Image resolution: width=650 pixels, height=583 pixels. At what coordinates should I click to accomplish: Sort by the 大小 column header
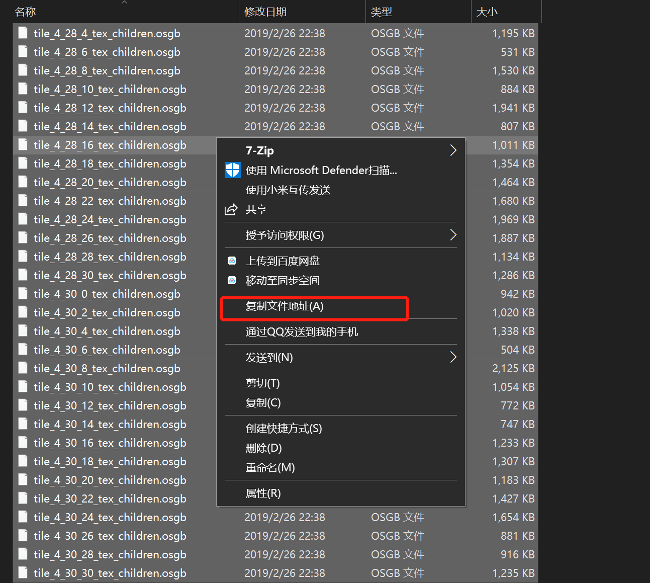point(506,12)
